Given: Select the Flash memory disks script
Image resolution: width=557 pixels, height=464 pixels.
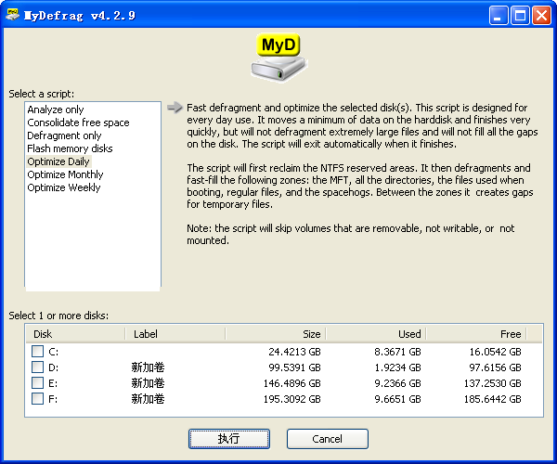Looking at the screenshot, I should tap(70, 148).
